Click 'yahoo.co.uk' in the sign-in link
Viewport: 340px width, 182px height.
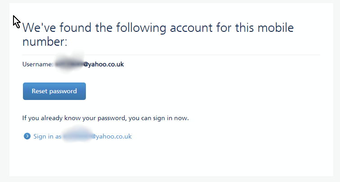point(113,136)
